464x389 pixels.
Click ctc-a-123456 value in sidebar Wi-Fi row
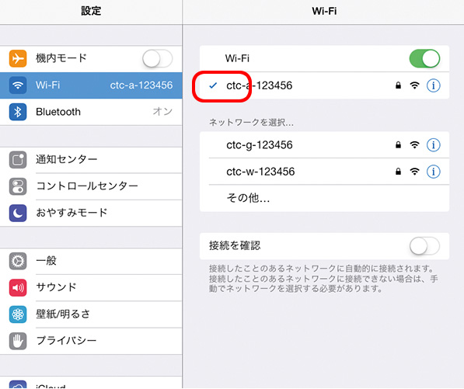point(141,85)
